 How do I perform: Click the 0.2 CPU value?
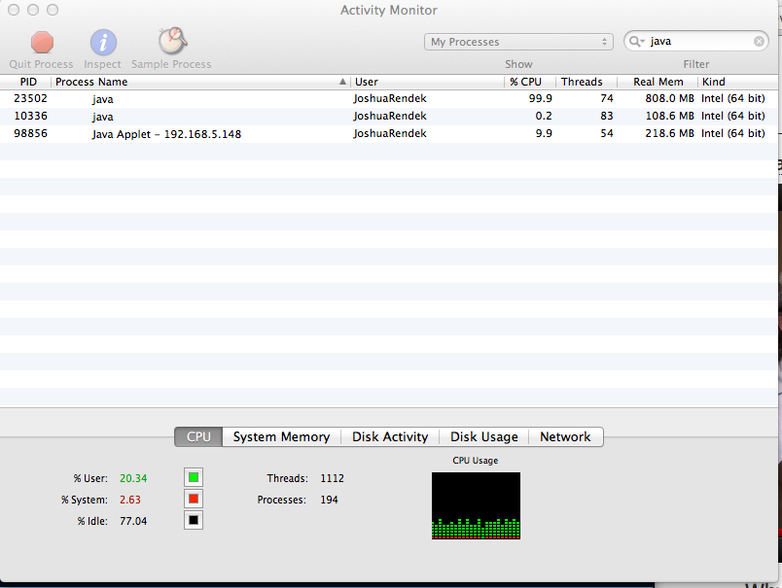544,116
